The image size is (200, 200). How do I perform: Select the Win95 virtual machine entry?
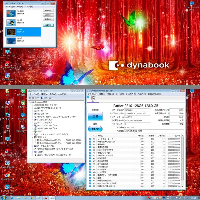(23, 23)
